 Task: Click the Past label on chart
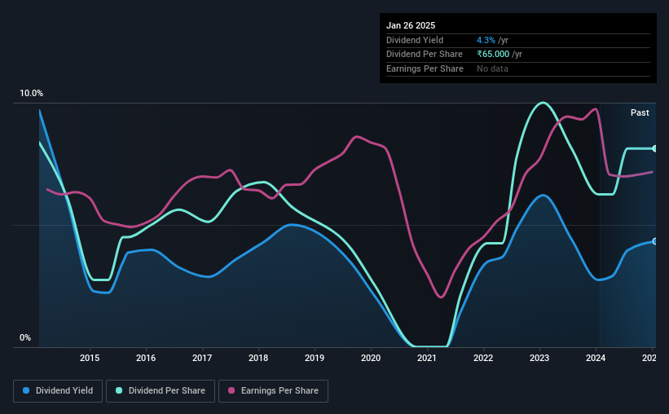click(640, 112)
